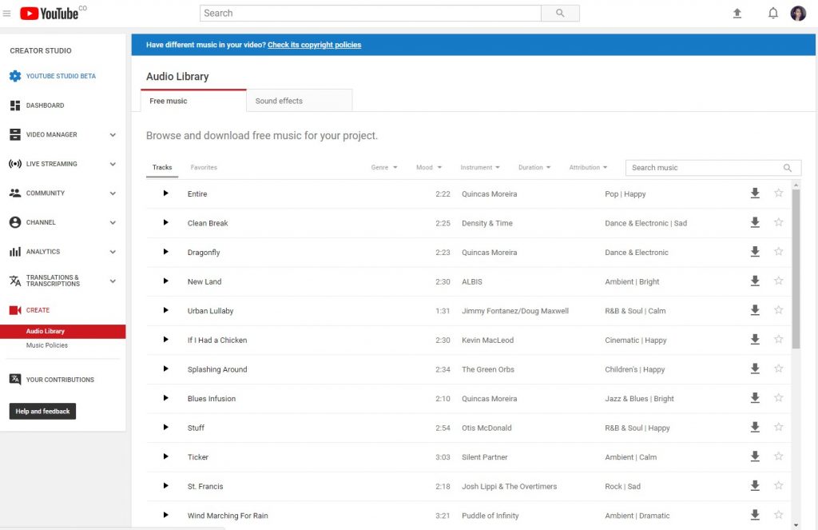Click the search music magnifier icon

click(x=787, y=168)
